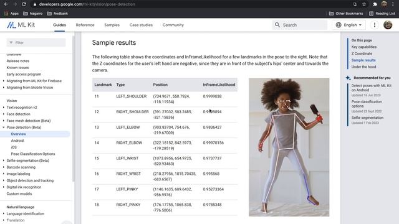Open Detect poses with ML Kit on Android
The width and height of the screenshot is (399, 224).
[x=372, y=88]
